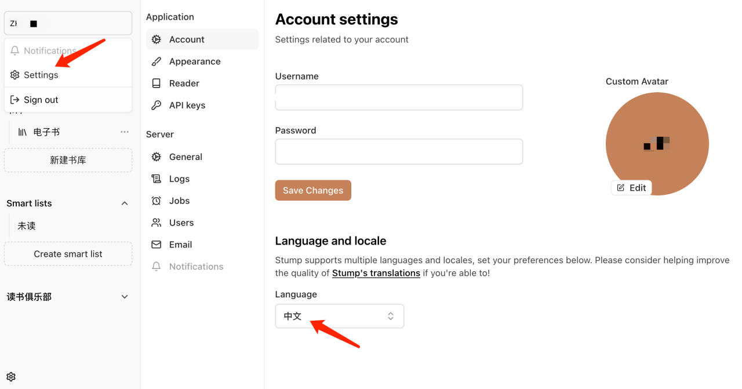This screenshot has height=389, width=742.
Task: Go to Users management
Action: click(x=202, y=223)
